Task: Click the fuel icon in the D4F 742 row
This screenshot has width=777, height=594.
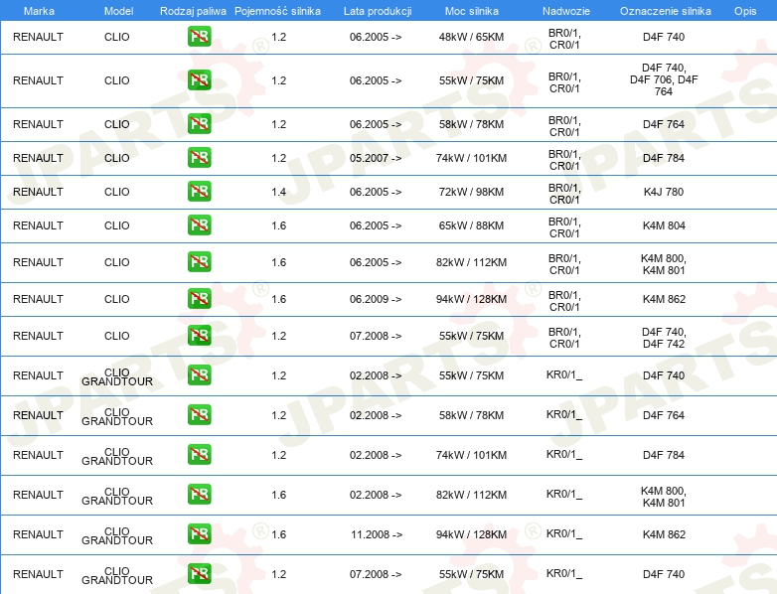Action: click(x=199, y=336)
